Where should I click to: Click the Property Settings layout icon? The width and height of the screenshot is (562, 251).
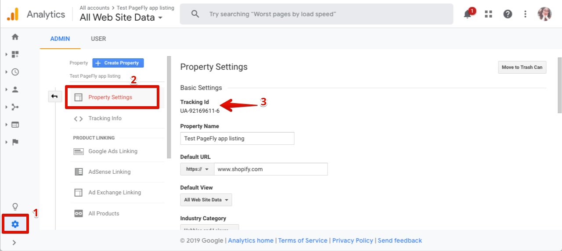pos(78,97)
